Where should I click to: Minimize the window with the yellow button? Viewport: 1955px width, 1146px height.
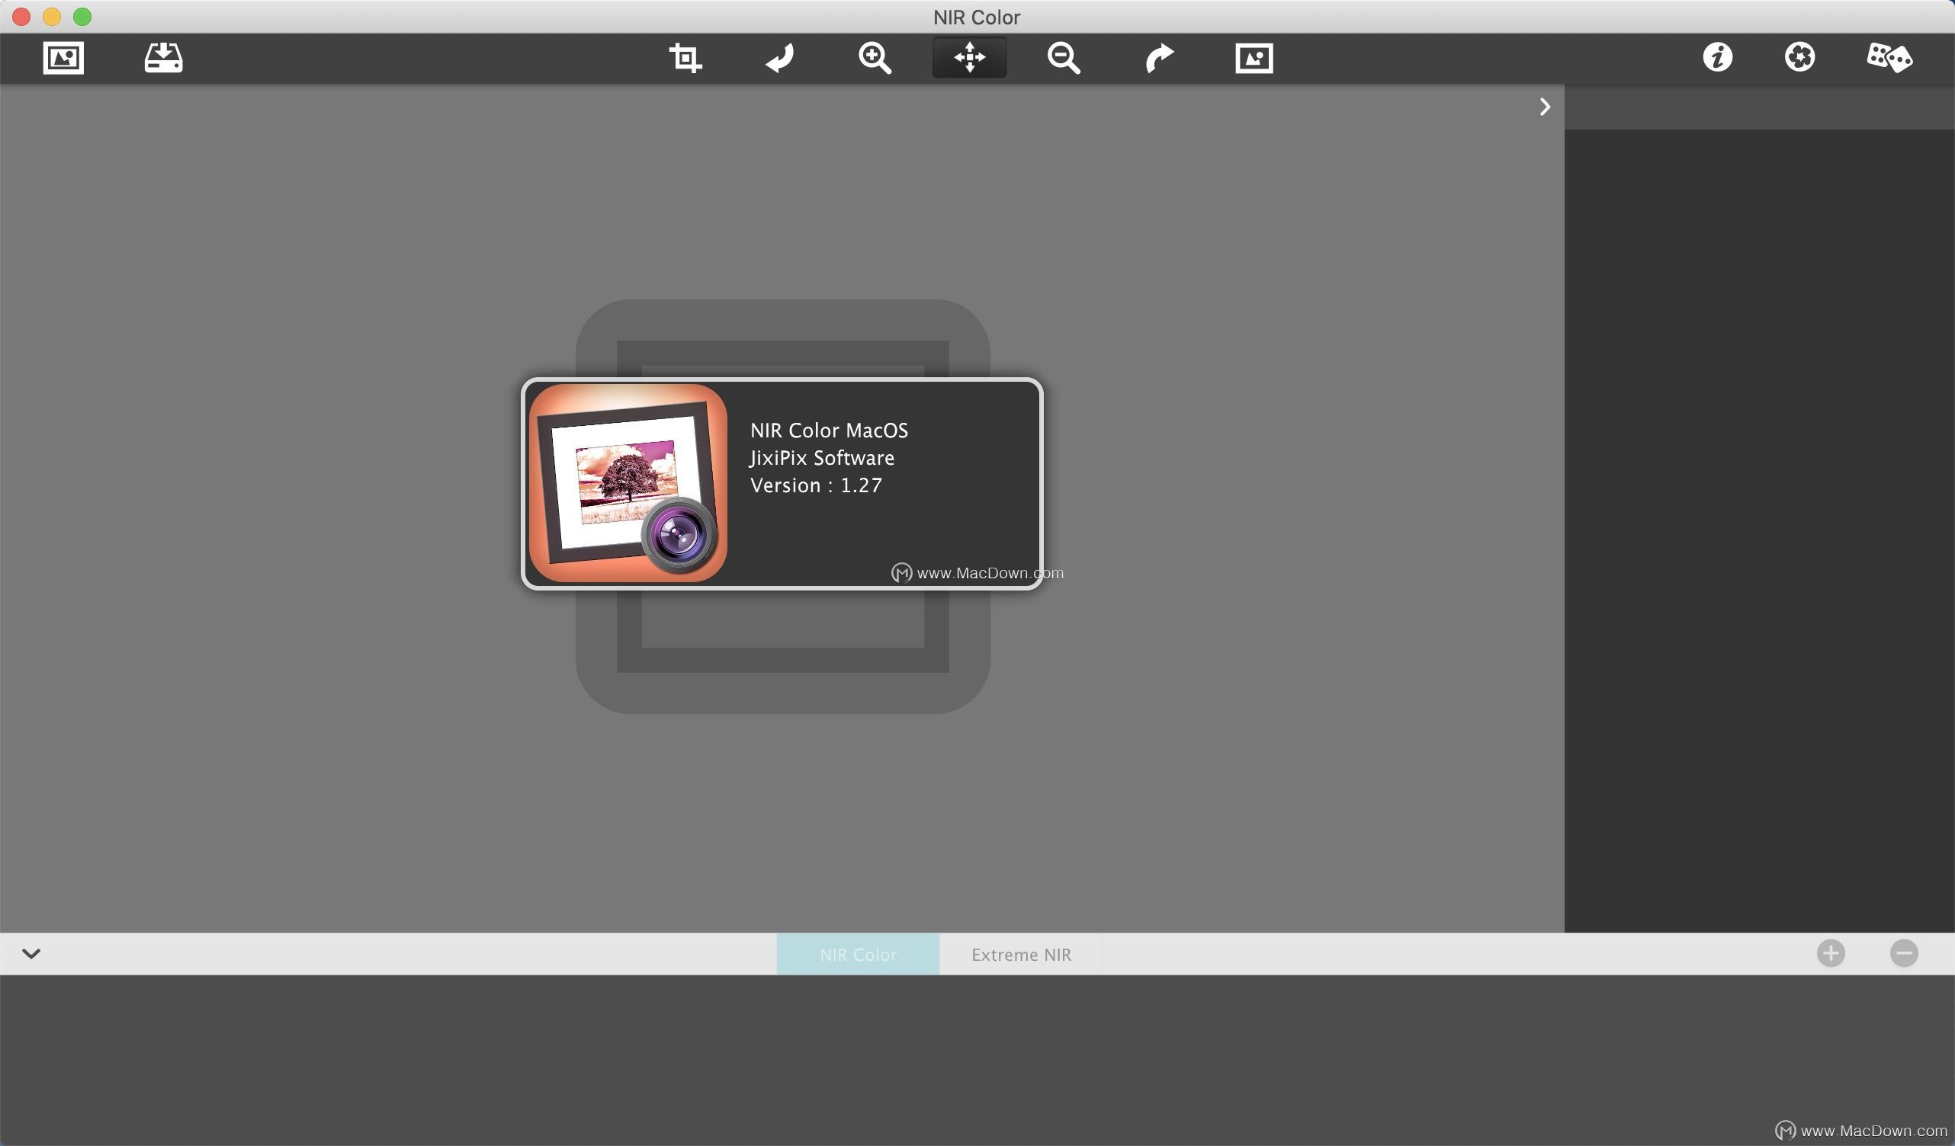(x=52, y=16)
